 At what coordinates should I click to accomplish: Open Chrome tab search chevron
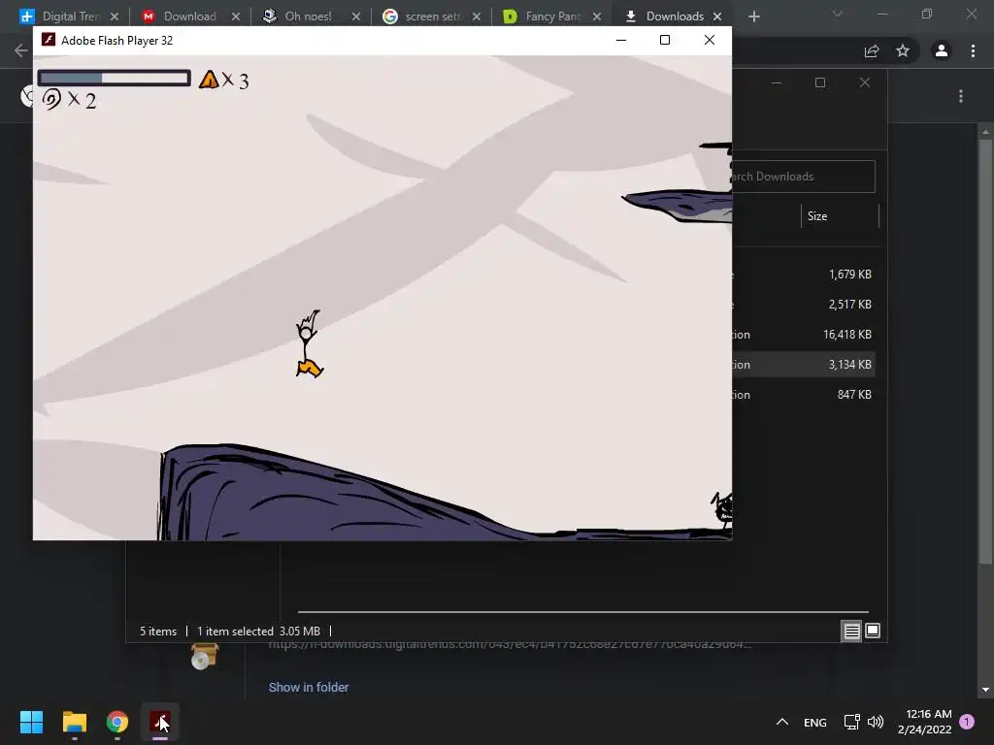point(838,14)
